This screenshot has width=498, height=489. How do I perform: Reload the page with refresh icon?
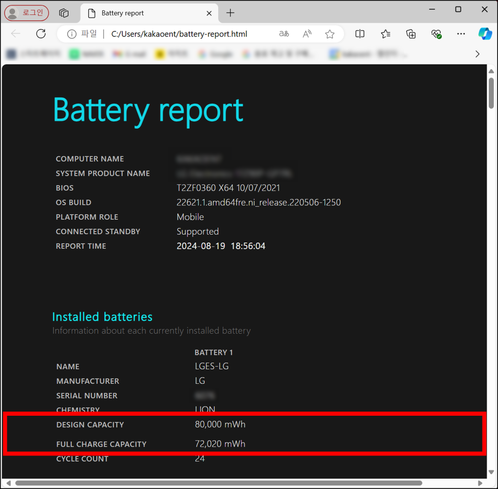tap(41, 34)
